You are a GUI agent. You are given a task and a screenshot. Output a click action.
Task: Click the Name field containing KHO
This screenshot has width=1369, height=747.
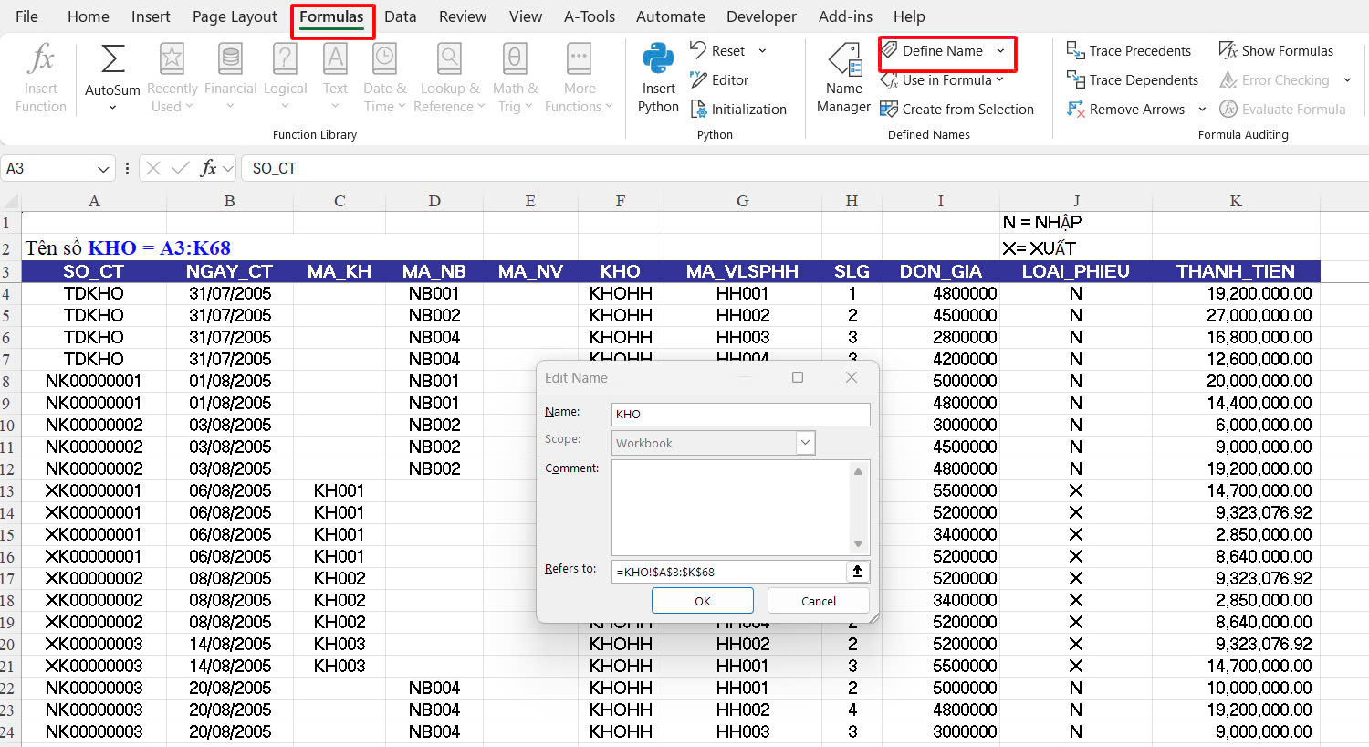coord(740,414)
